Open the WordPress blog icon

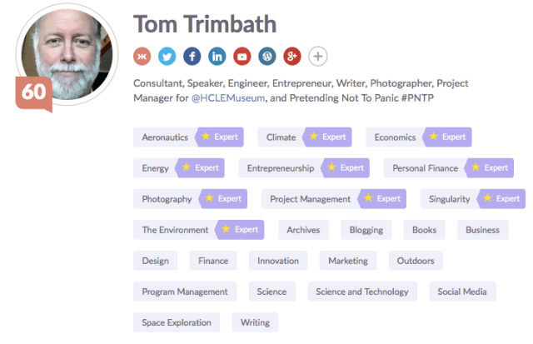point(267,57)
